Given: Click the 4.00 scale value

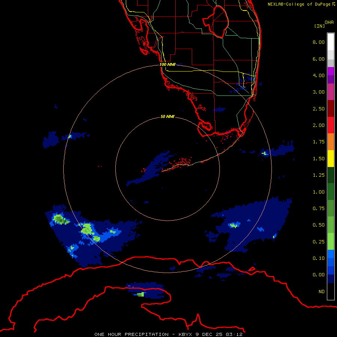Looking at the screenshot, I should [319, 75].
